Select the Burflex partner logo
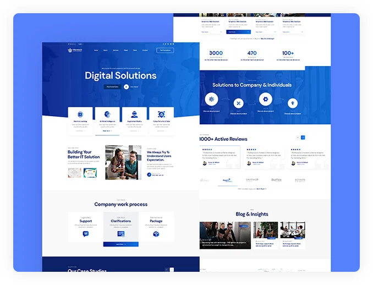Viewport: 373px width, 285px height. tap(276, 180)
